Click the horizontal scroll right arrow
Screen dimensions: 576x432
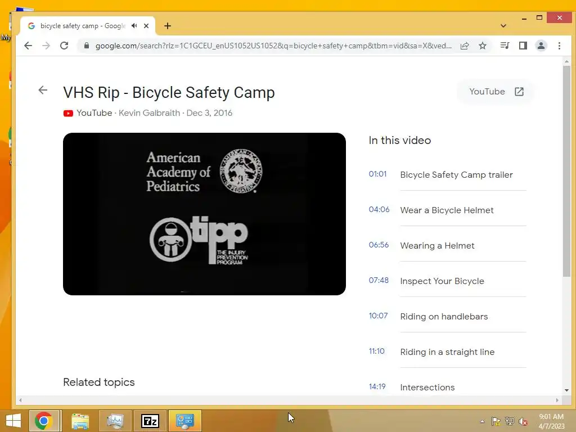pyautogui.click(x=557, y=400)
